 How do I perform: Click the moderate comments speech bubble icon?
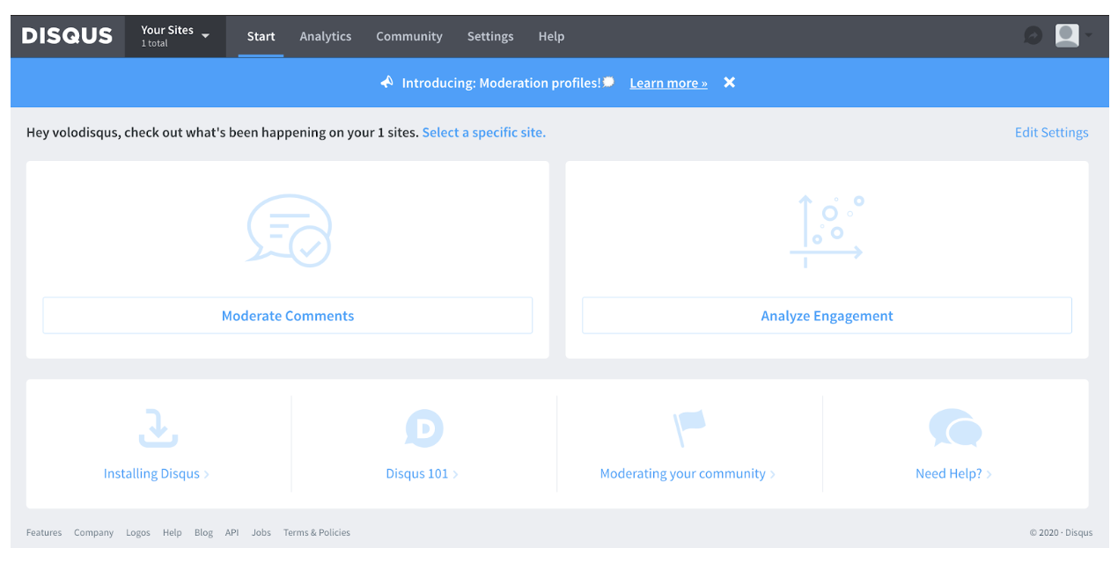click(x=288, y=230)
